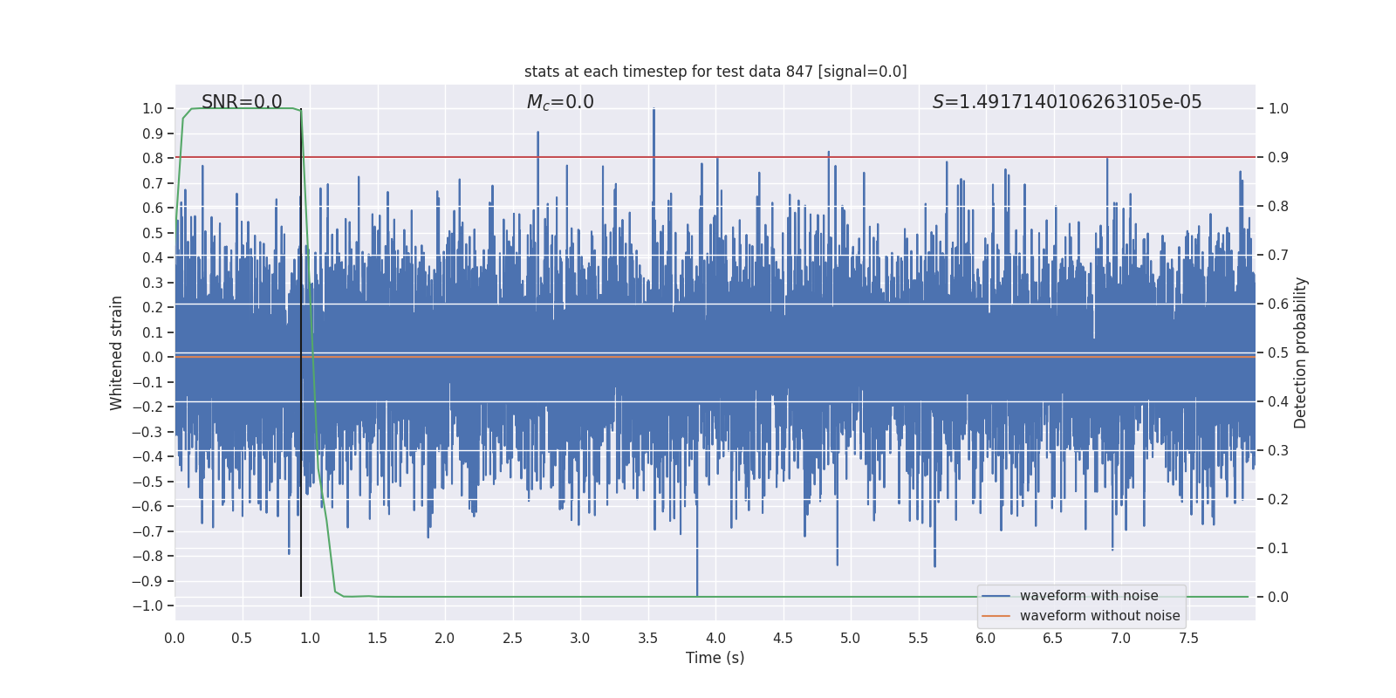The height and width of the screenshot is (698, 1396).
Task: Click the Whitened strain tick label −1.0
Action: [x=147, y=606]
